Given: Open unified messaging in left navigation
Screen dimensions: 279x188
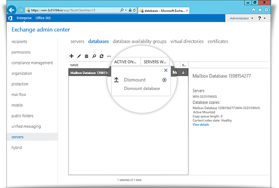Looking at the screenshot, I should point(26,126).
